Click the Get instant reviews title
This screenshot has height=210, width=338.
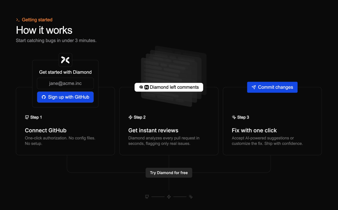(x=153, y=130)
